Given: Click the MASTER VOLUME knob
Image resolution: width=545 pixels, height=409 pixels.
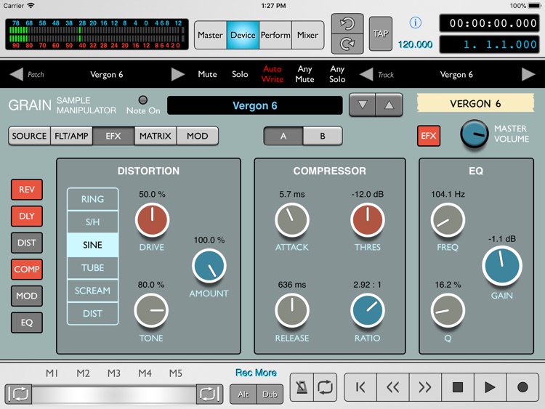Looking at the screenshot, I should (x=474, y=134).
